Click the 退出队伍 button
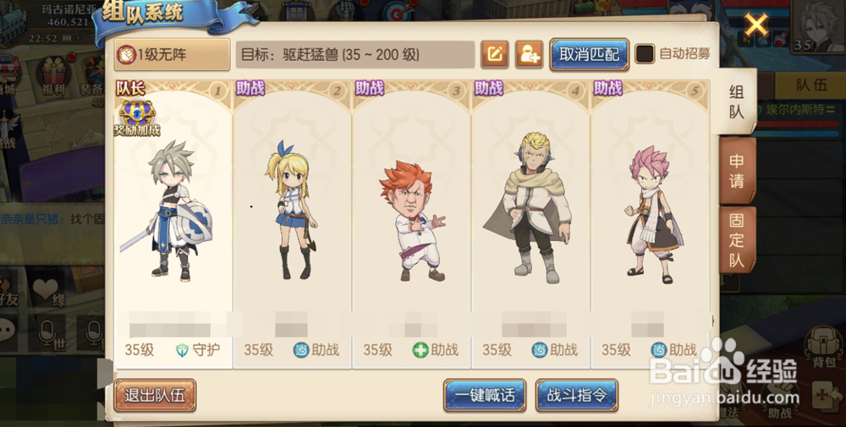846x427 pixels. point(155,395)
